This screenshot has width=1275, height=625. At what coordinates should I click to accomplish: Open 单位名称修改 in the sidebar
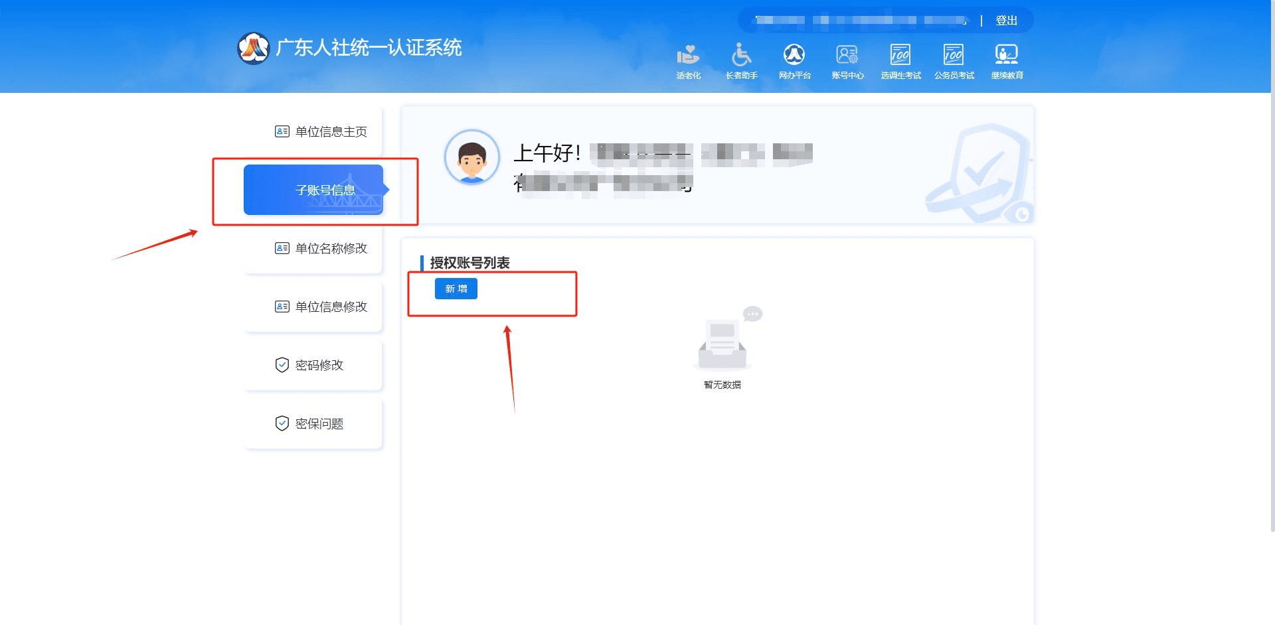[x=321, y=248]
